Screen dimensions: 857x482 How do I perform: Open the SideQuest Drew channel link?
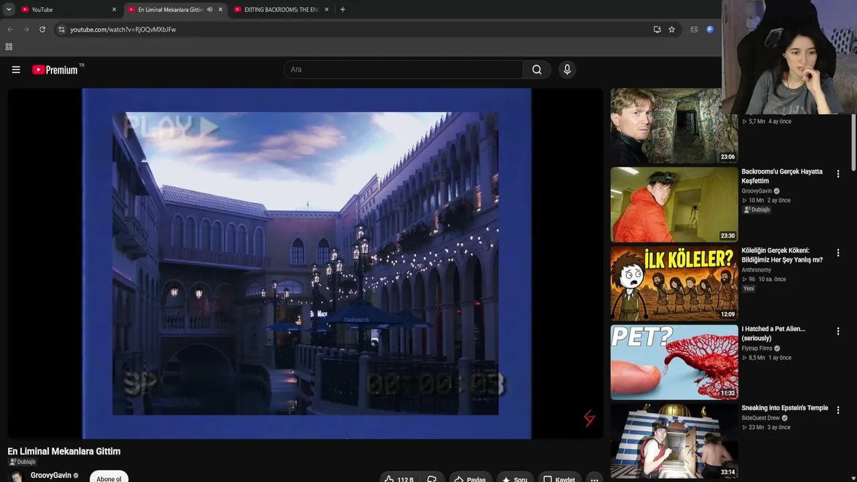(761, 418)
